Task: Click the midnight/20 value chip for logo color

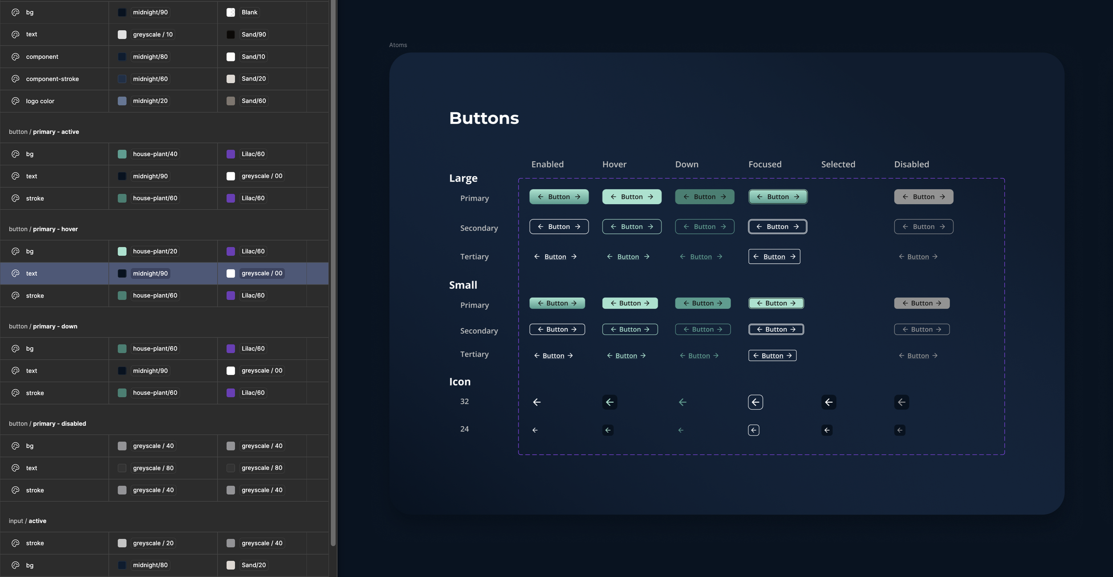Action: pyautogui.click(x=150, y=101)
